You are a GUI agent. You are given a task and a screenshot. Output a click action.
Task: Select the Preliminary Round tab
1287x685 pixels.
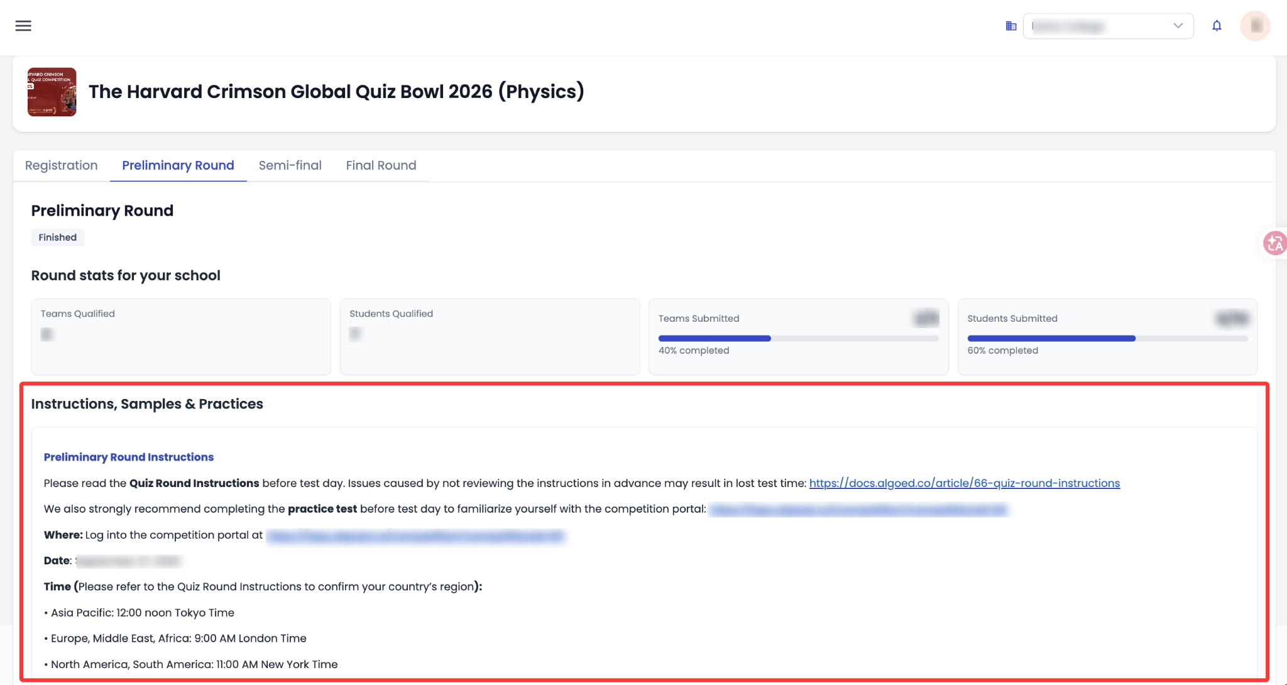click(178, 165)
